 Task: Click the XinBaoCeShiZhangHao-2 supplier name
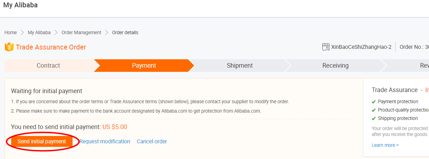click(x=361, y=47)
